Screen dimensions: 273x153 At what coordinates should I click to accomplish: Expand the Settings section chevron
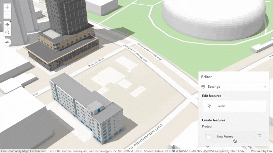pyautogui.click(x=265, y=87)
